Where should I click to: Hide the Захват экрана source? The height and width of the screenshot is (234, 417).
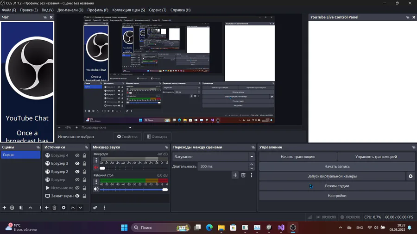(77, 196)
